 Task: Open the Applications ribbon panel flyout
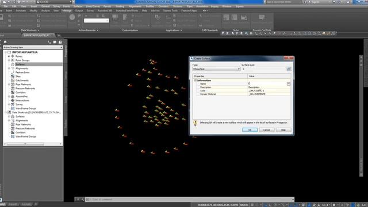point(174,30)
